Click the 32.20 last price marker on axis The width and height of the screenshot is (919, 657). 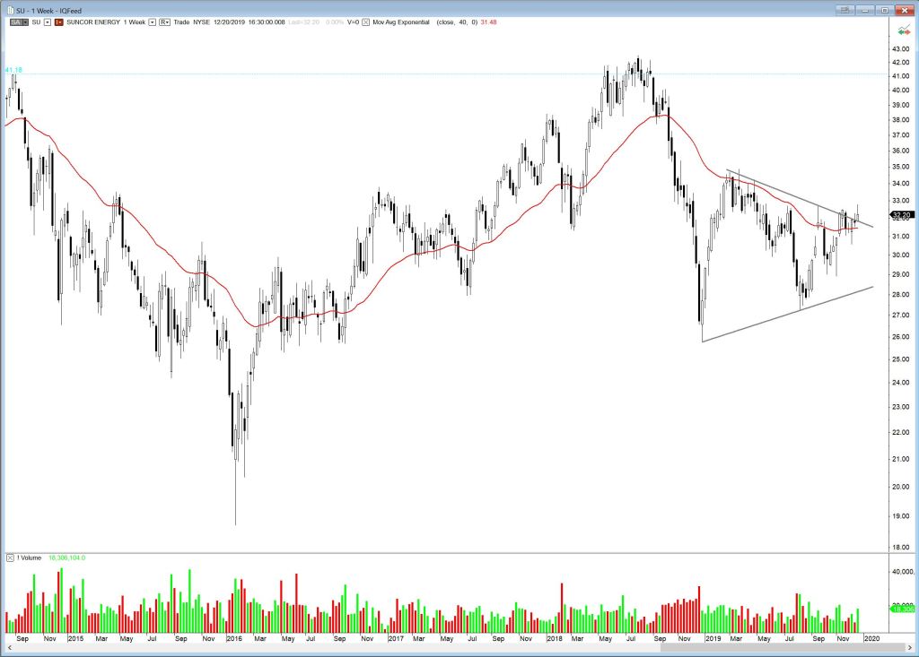point(901,215)
